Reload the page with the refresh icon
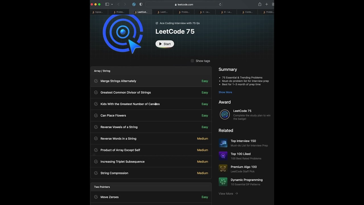Screen dimensions: 364x205 pyautogui.click(x=220, y=4)
